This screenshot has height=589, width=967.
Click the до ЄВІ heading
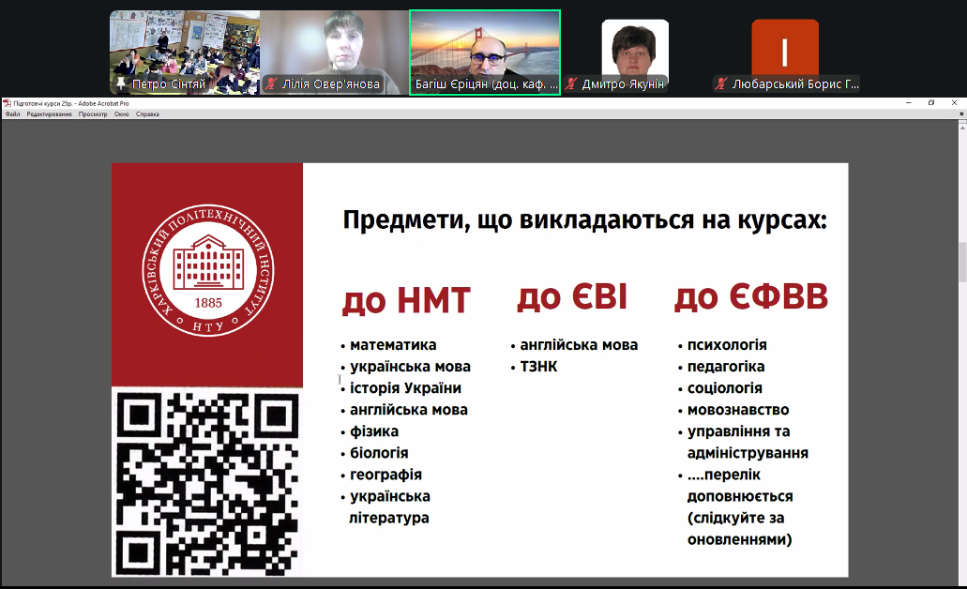click(x=572, y=296)
